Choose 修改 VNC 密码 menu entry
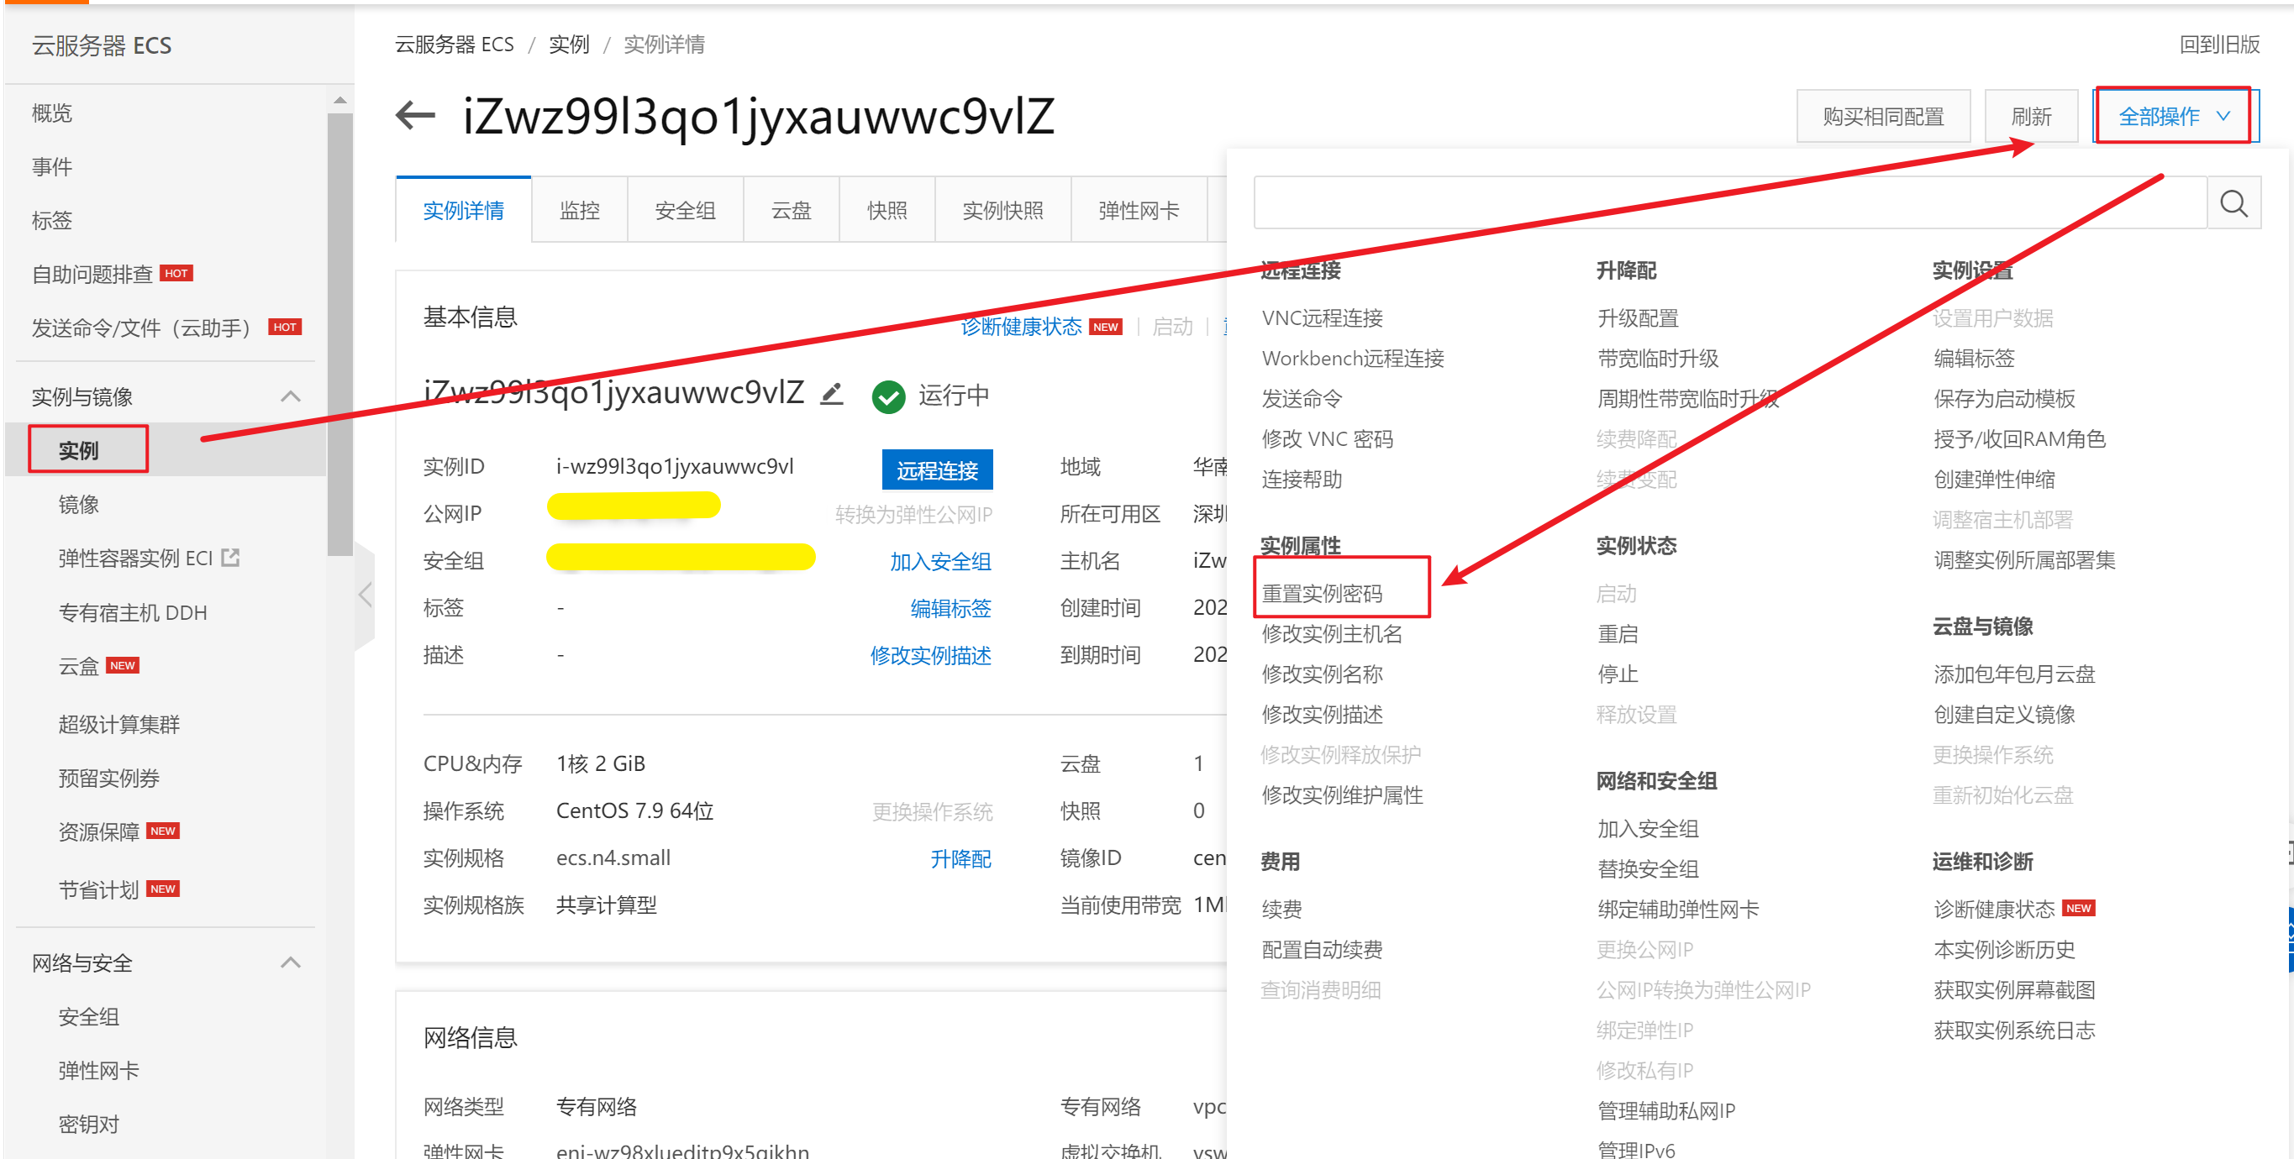Screen dimensions: 2294x1159 tap(1327, 439)
